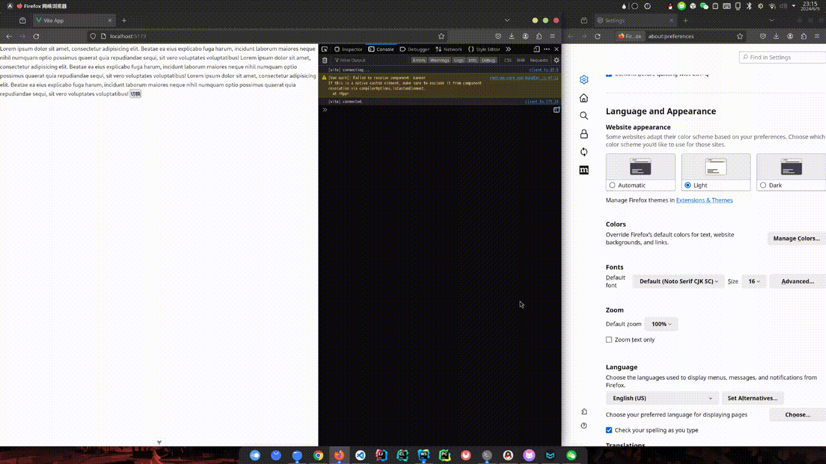Screen dimensions: 826x464
Task: Toggle the XHR filter in console
Action: coord(521,60)
